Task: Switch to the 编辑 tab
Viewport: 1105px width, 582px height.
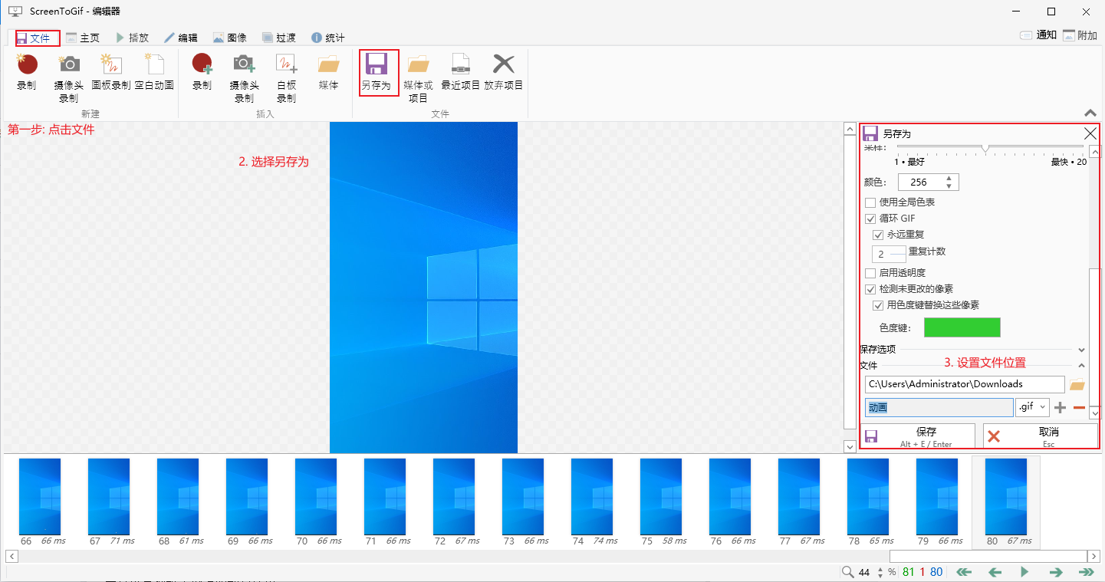Action: coord(180,38)
